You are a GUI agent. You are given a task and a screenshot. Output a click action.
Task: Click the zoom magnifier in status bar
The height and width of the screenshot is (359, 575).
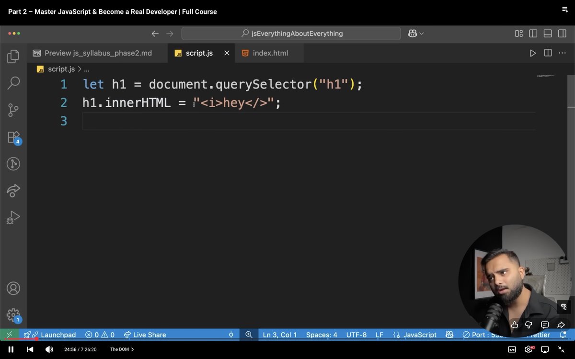point(249,335)
